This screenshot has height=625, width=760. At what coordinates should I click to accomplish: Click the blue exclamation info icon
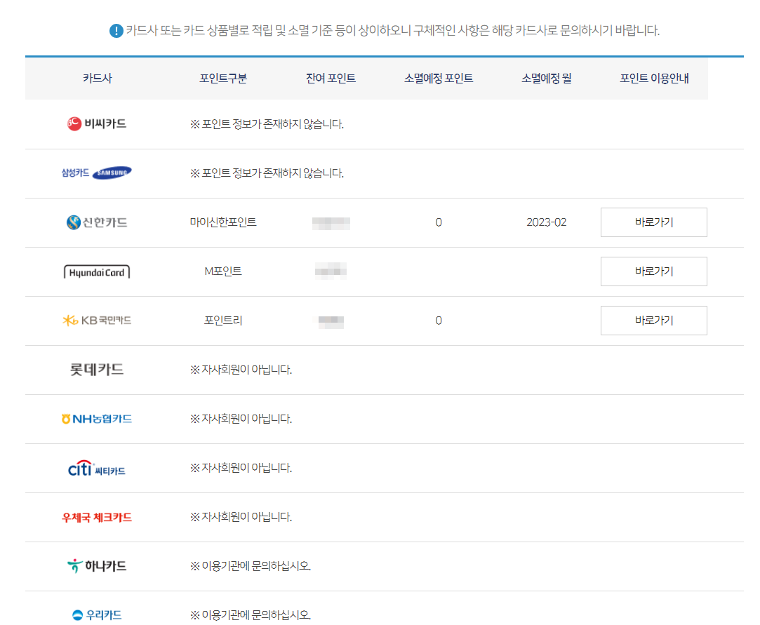click(116, 31)
